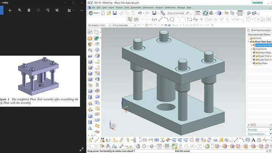This screenshot has width=272, height=153.
Task: Select the Arc sketch tool
Action: [166, 19]
